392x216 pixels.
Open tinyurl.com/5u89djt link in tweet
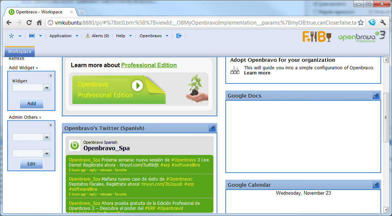tap(139, 165)
